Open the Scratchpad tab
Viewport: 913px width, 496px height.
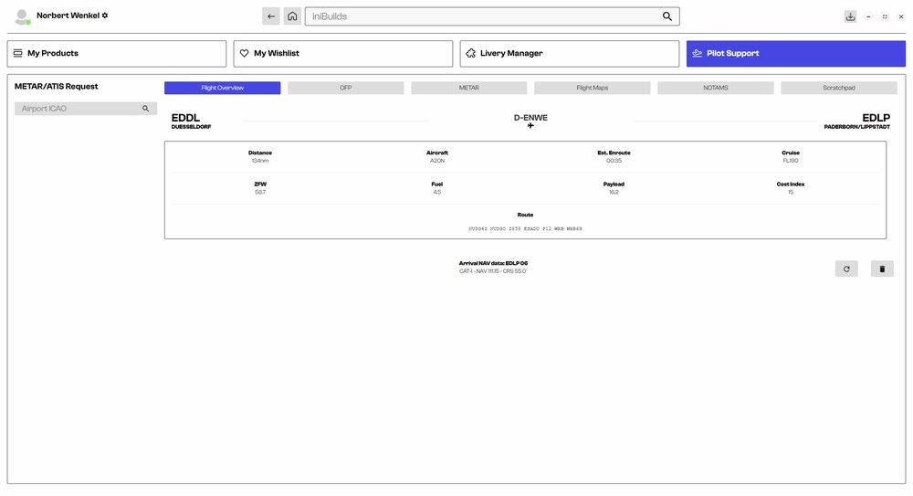tap(839, 88)
